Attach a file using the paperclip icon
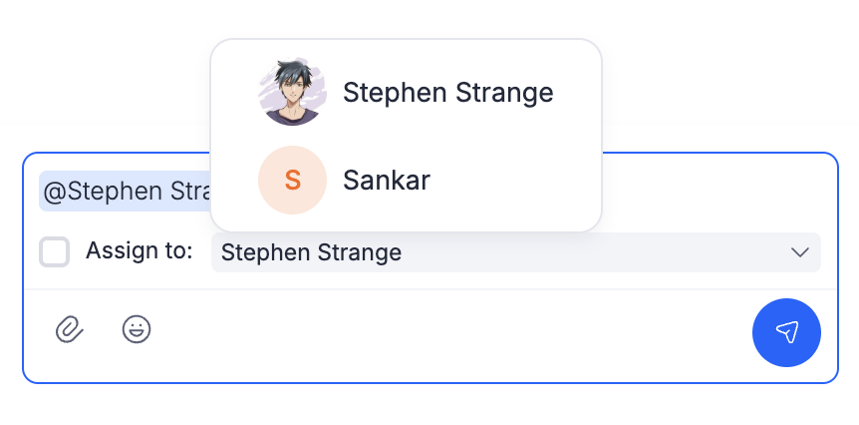Viewport: 859px width, 425px height. pos(69,329)
